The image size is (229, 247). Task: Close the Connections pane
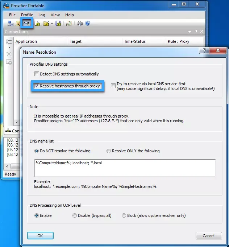click(202, 32)
